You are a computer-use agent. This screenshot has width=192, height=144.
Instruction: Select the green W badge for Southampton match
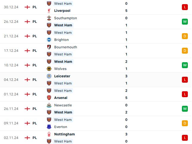click(185, 22)
